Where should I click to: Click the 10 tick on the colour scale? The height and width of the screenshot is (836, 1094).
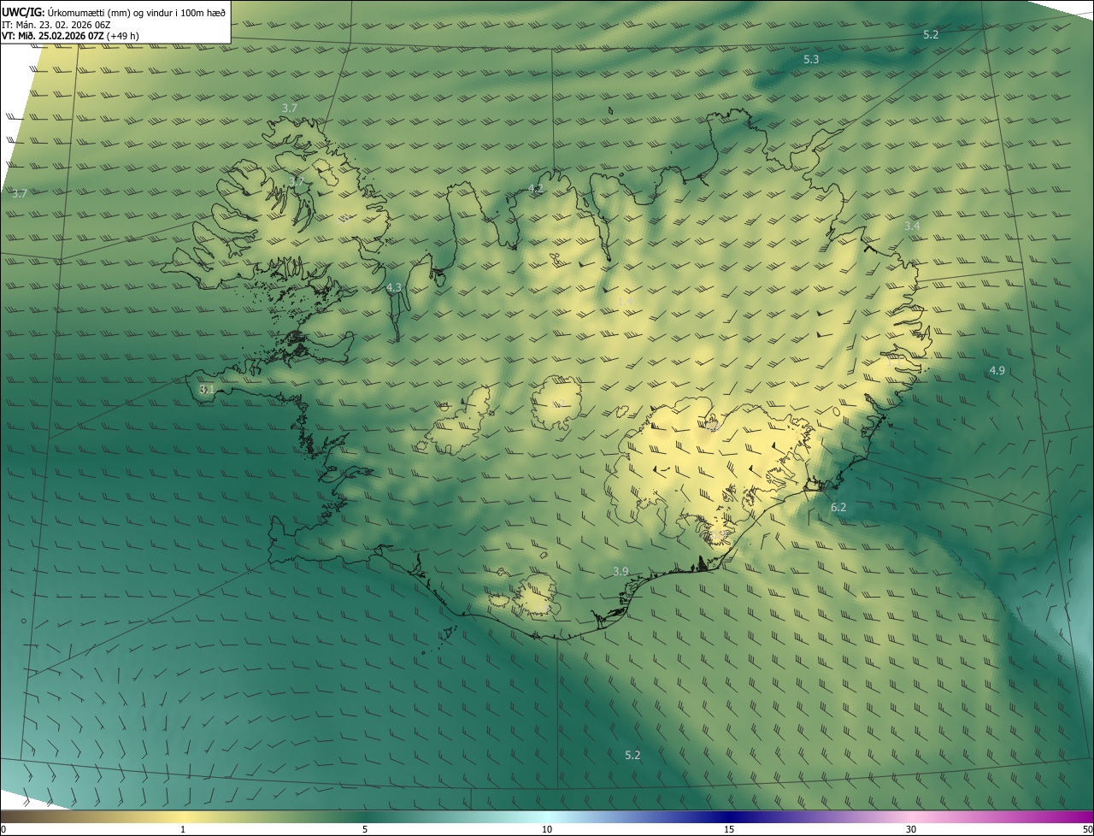pos(547,829)
